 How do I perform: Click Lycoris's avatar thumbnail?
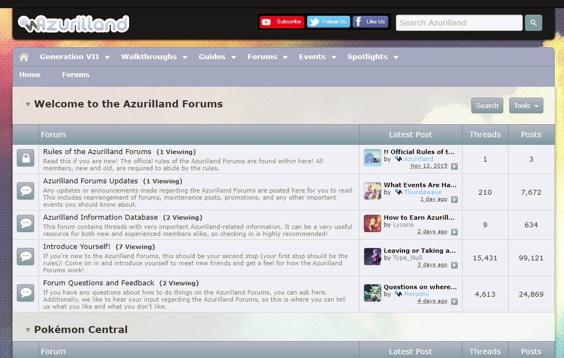372,223
